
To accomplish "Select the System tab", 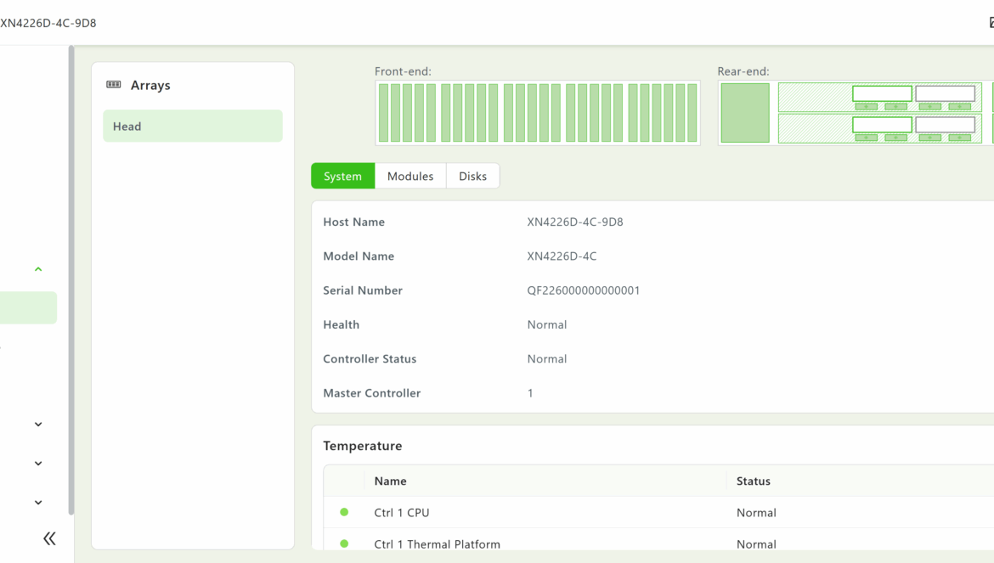I will tap(343, 176).
